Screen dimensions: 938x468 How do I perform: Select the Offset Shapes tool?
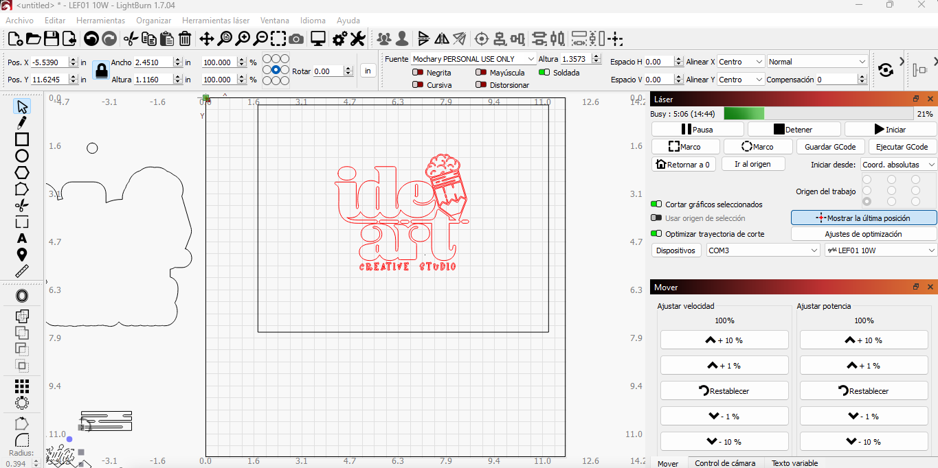tap(22, 296)
